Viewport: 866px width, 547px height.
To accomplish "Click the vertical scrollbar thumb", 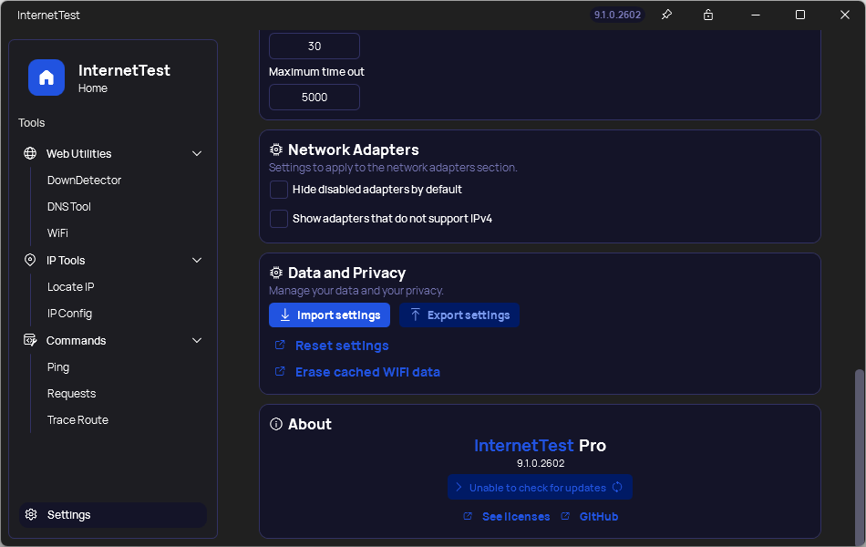I will pyautogui.click(x=859, y=456).
